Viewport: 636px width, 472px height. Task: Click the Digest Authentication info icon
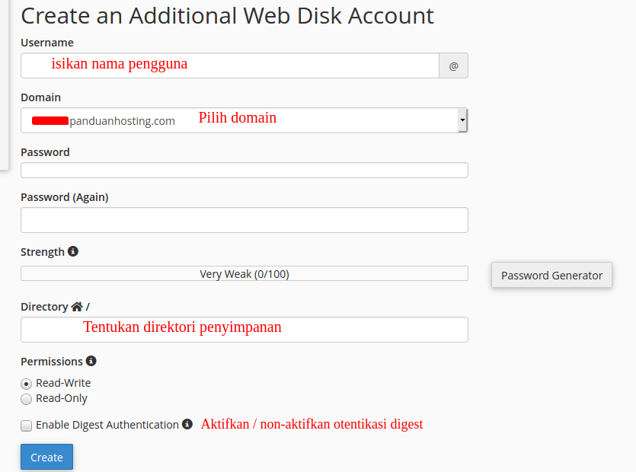[187, 424]
